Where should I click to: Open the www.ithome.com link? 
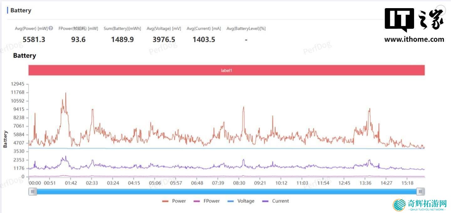coord(414,39)
